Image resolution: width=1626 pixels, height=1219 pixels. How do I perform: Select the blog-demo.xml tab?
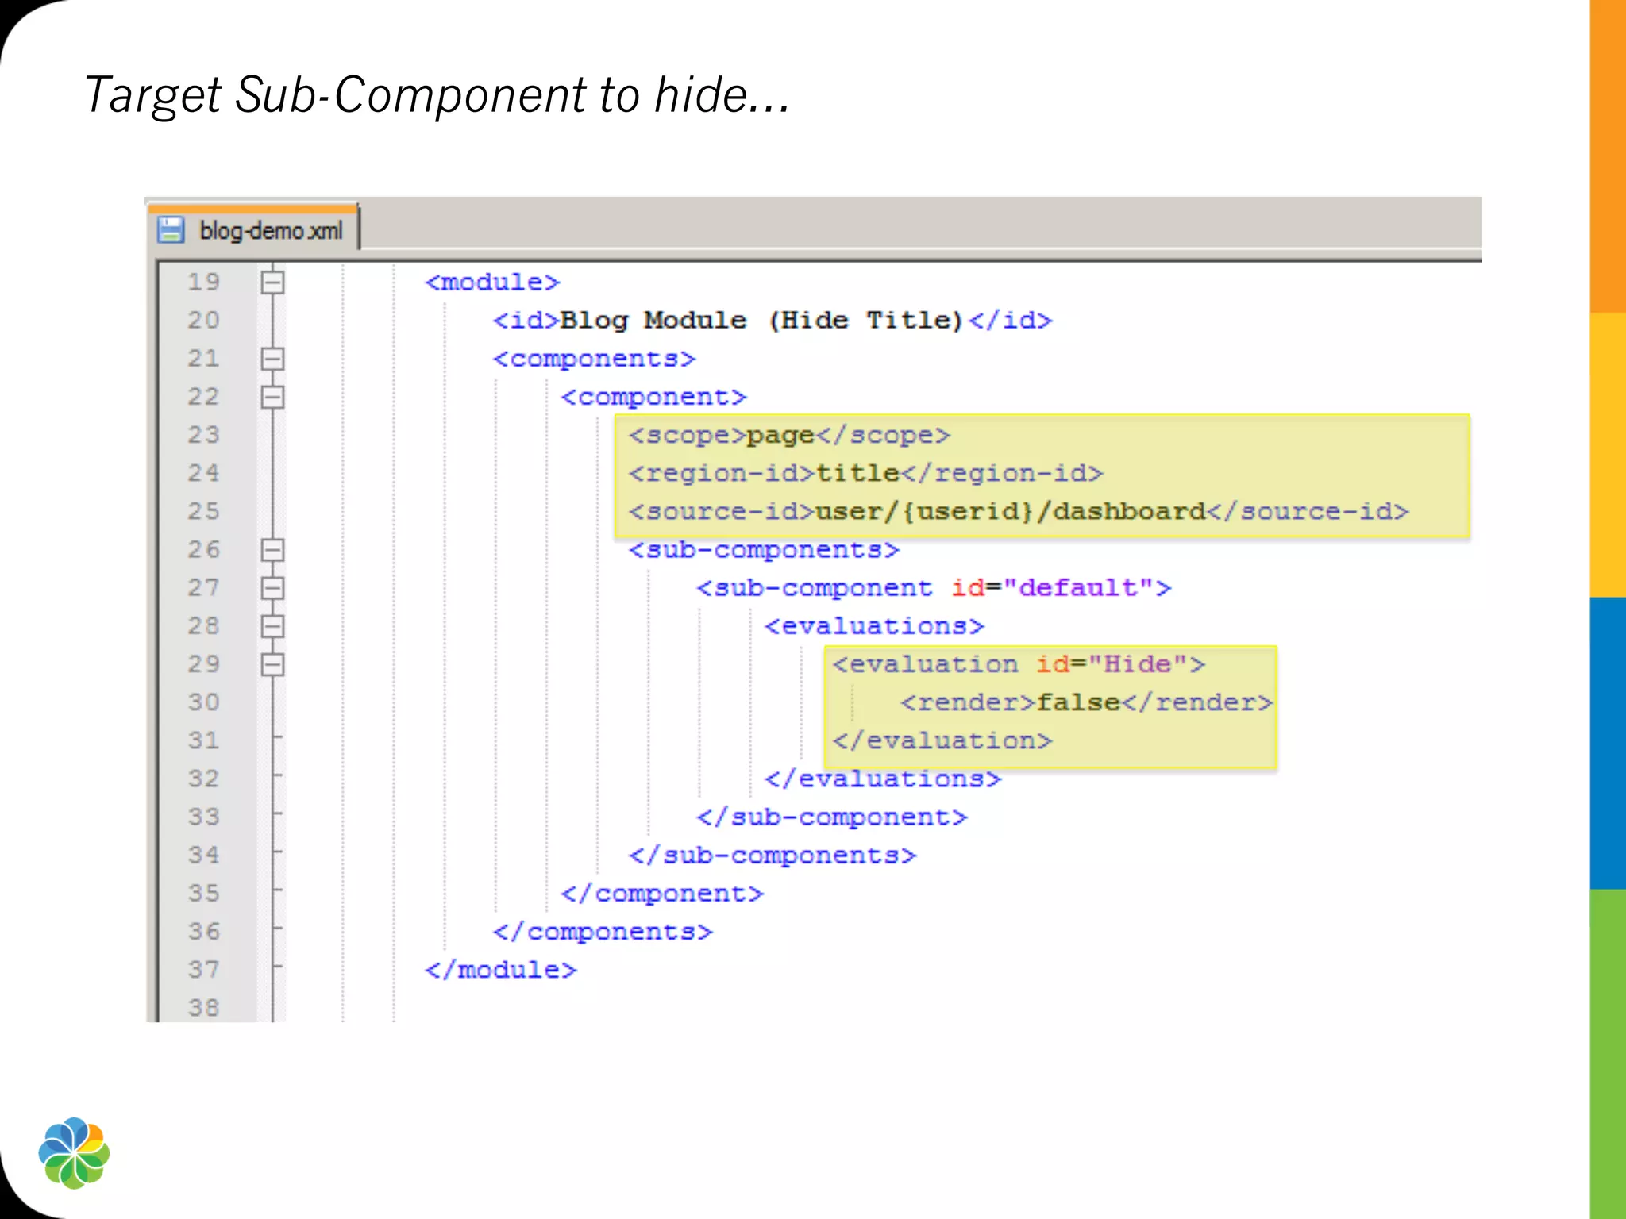[x=253, y=229]
